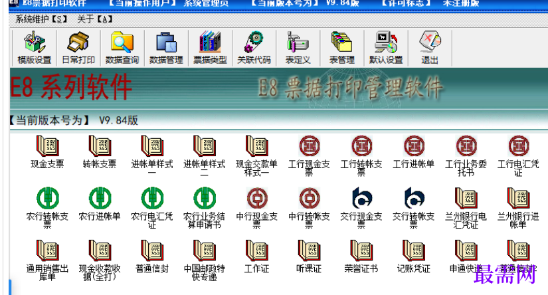The image size is (548, 295).
Task: Open the 系统维护【S】 menu
Action: pos(41,19)
